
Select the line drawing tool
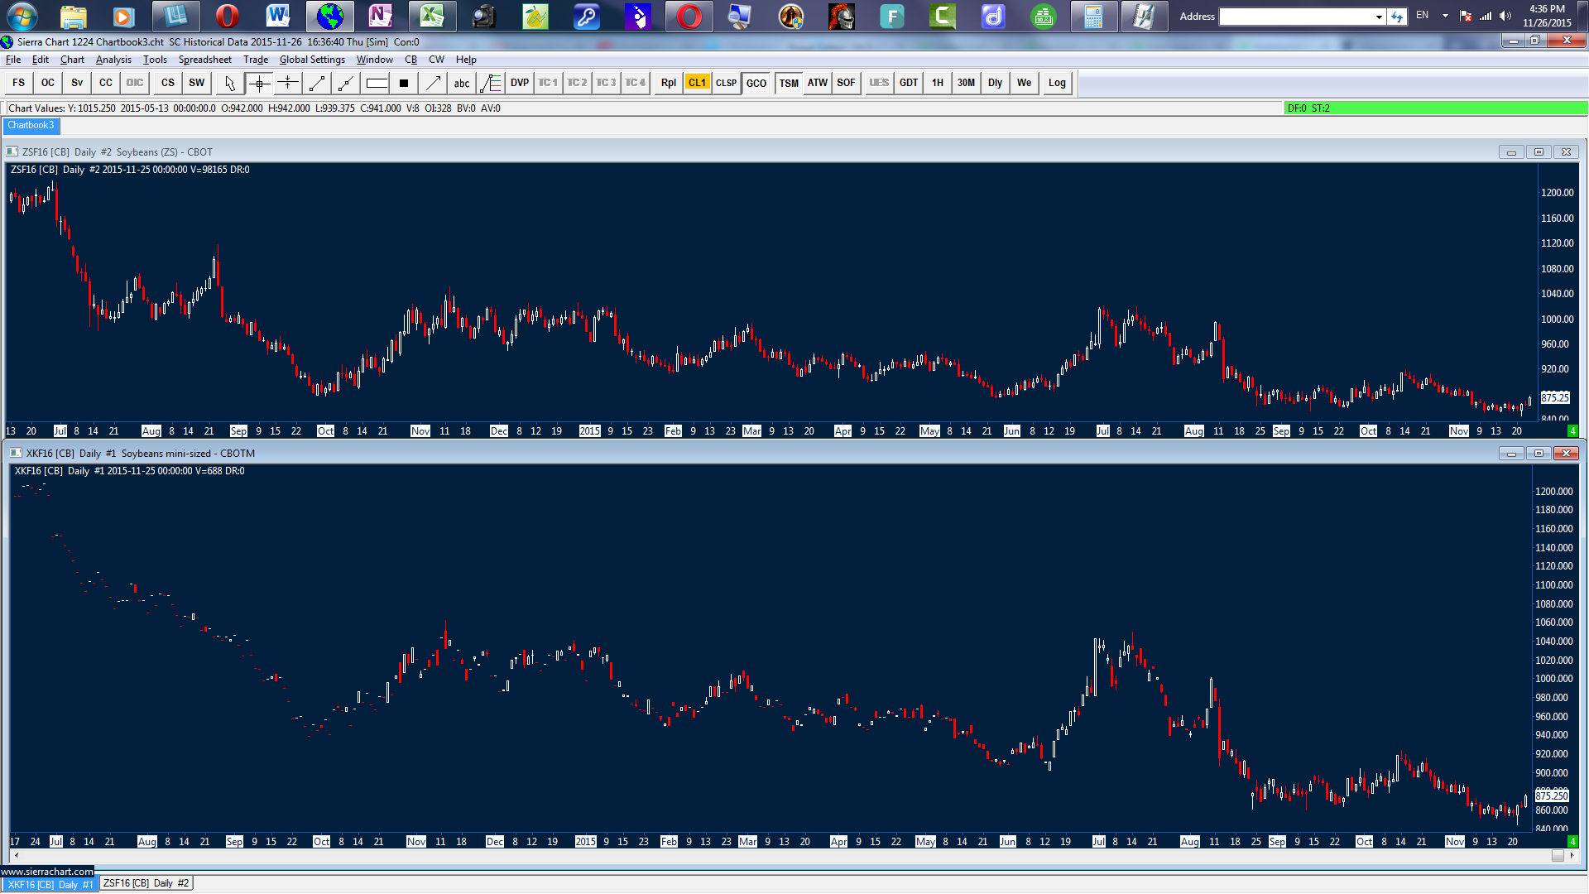tap(317, 83)
